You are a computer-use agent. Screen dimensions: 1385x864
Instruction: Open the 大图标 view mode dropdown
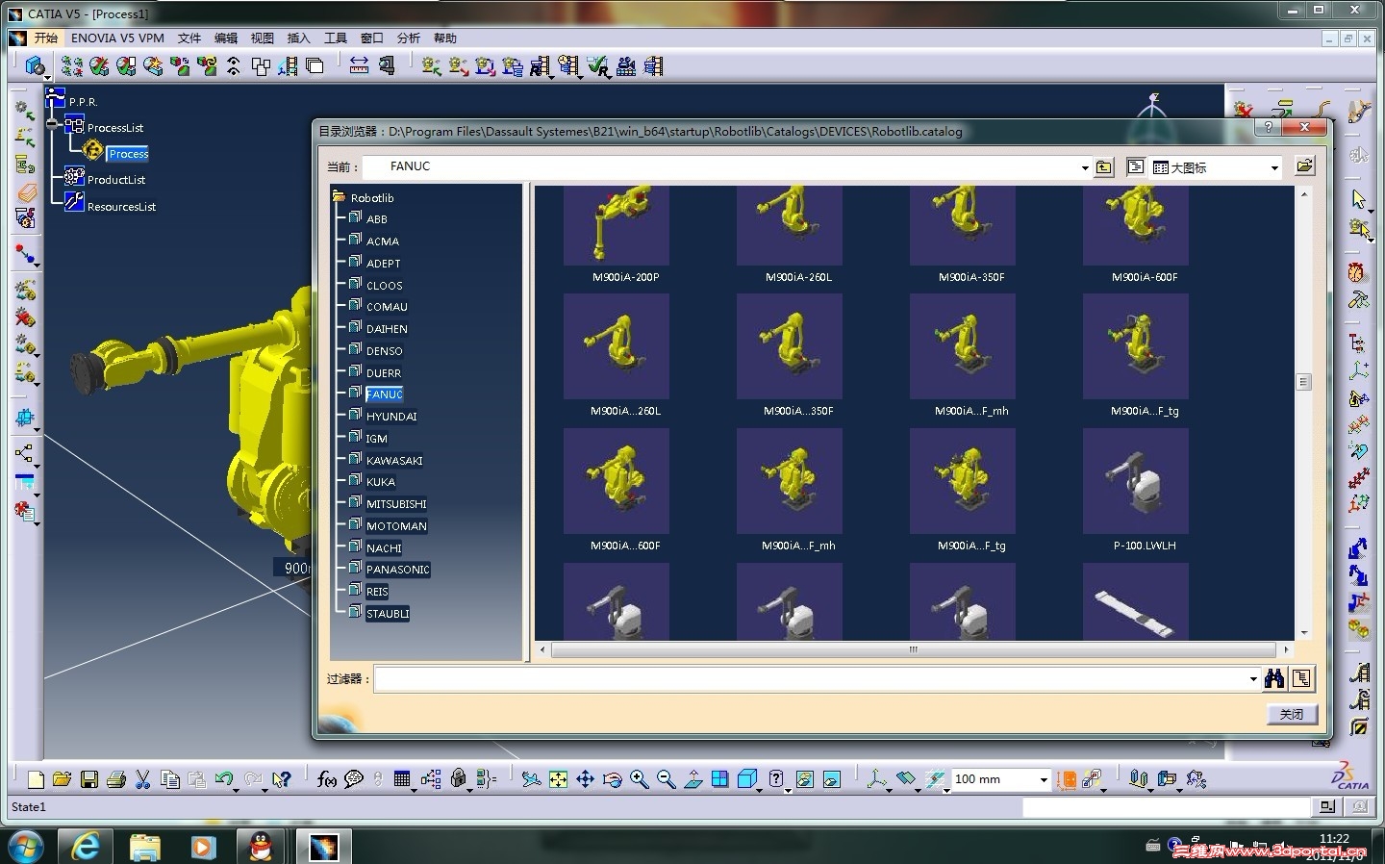click(x=1274, y=167)
